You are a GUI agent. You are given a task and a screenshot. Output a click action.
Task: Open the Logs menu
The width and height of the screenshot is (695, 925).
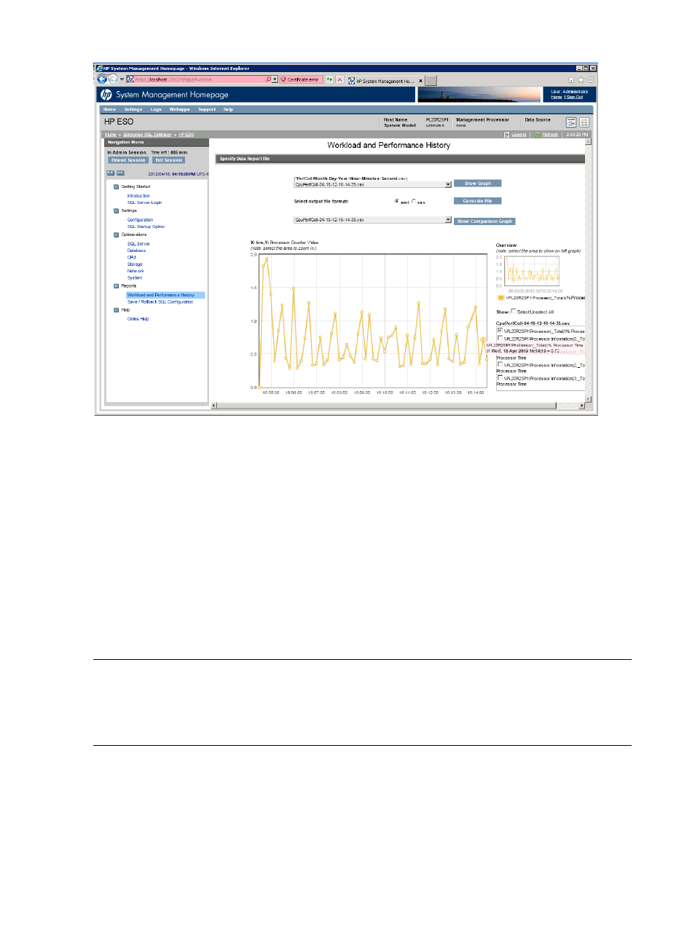(156, 109)
